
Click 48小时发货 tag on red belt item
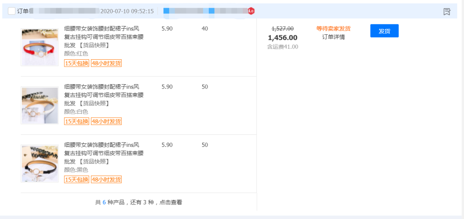106,63
